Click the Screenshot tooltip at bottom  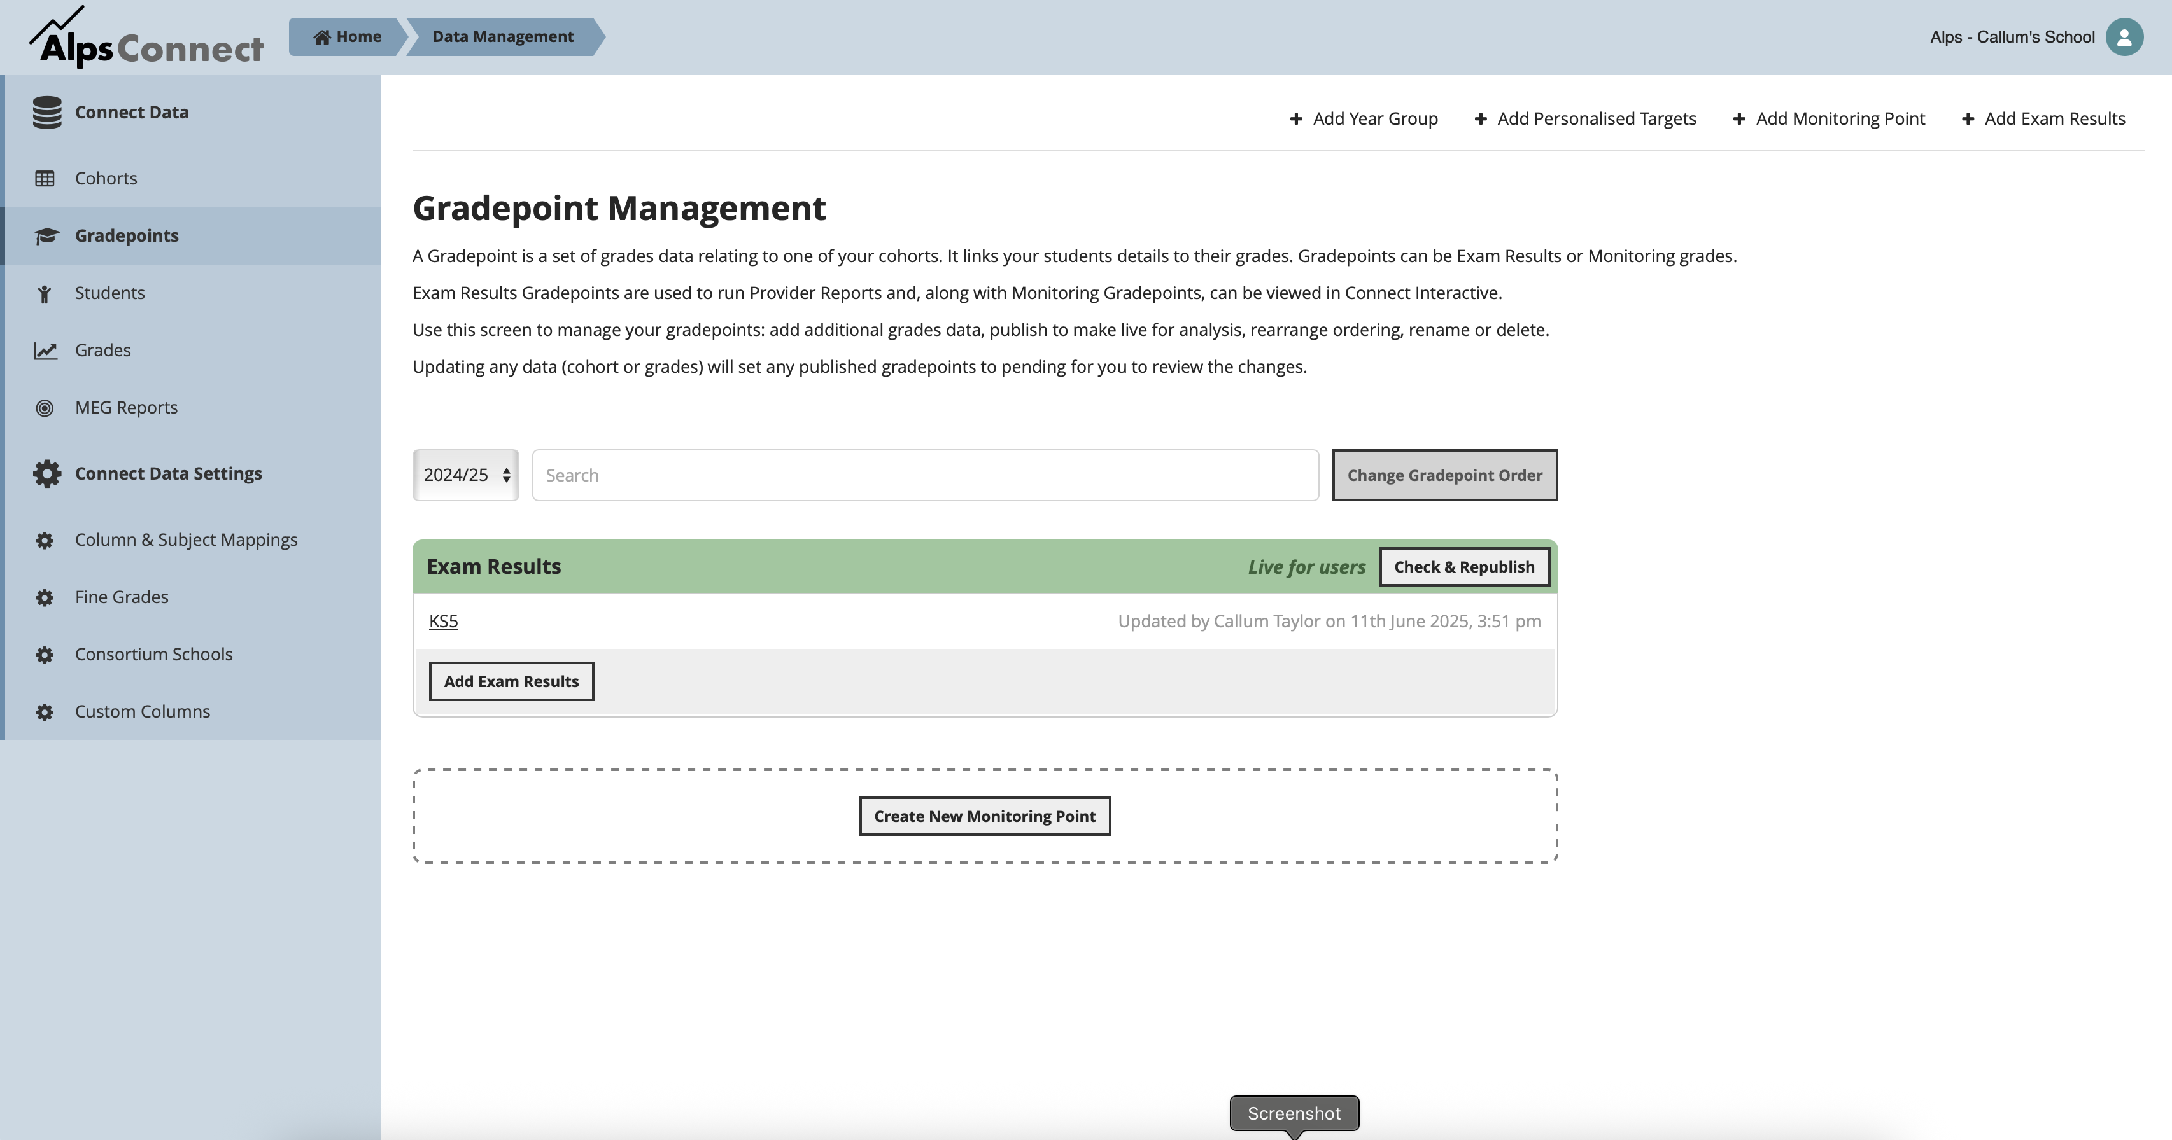point(1294,1113)
